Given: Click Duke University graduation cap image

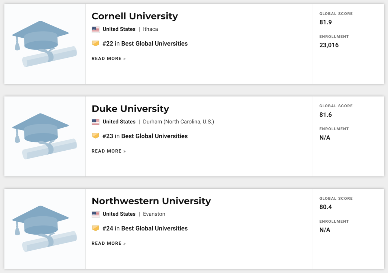Looking at the screenshot, I should click(45, 136).
